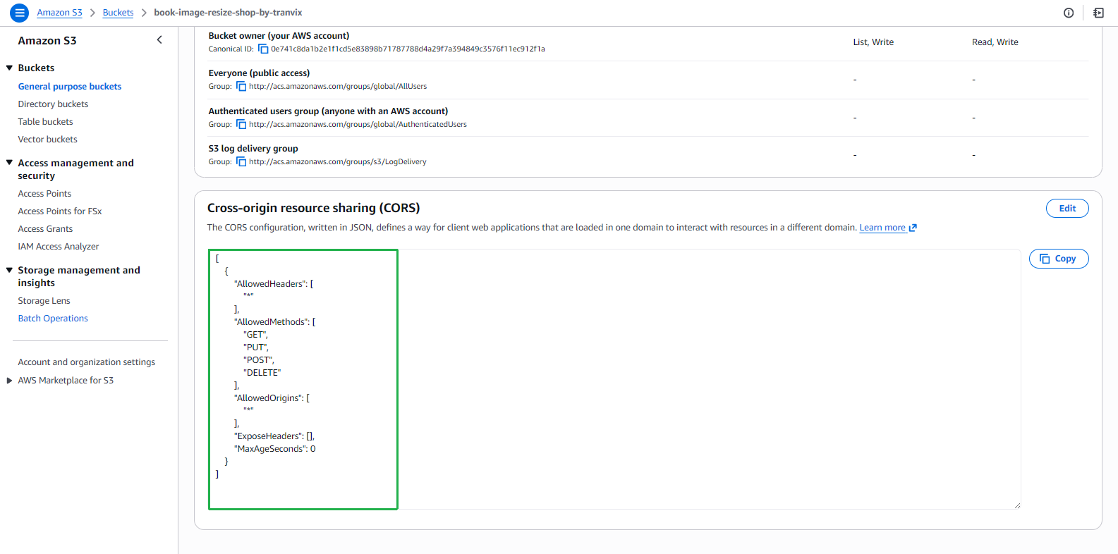Viewport: 1118px width, 554px height.
Task: Edit the CORS configuration
Action: (1067, 209)
